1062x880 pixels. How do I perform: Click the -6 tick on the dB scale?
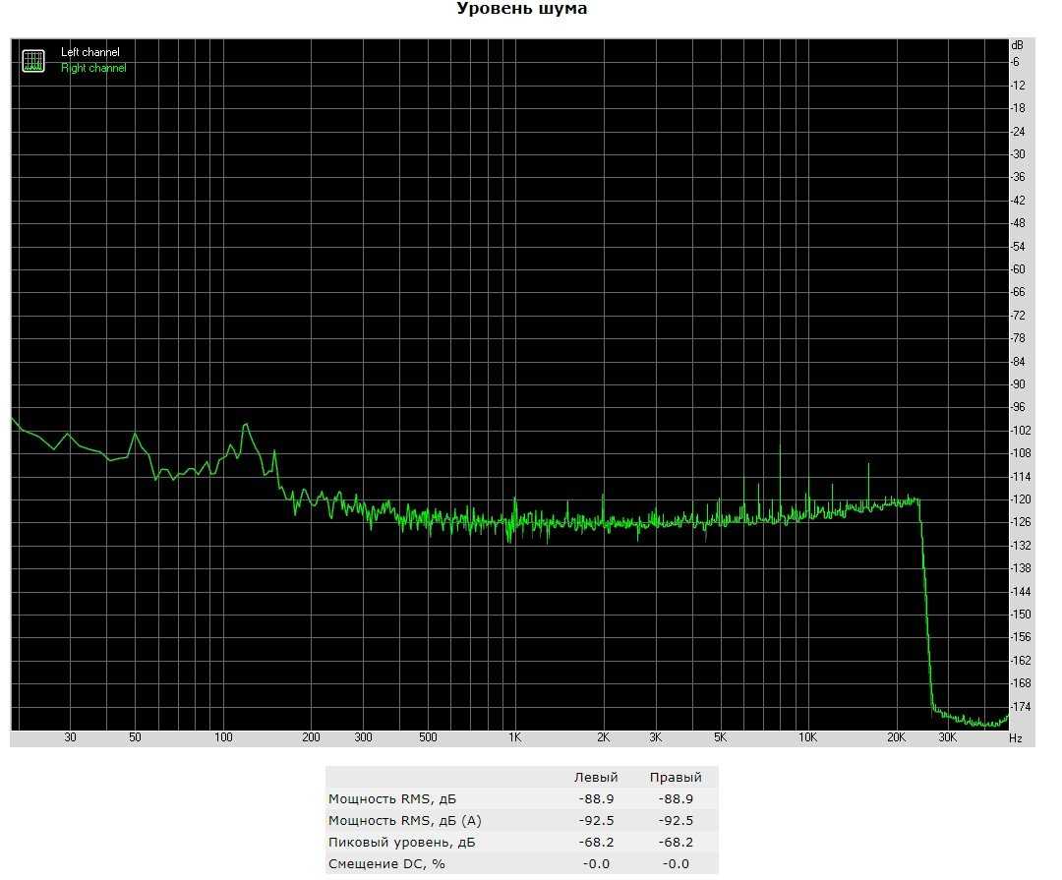tap(1016, 62)
